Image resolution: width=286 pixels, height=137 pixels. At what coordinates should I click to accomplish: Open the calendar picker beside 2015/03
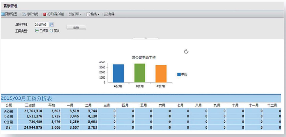(x=51, y=24)
